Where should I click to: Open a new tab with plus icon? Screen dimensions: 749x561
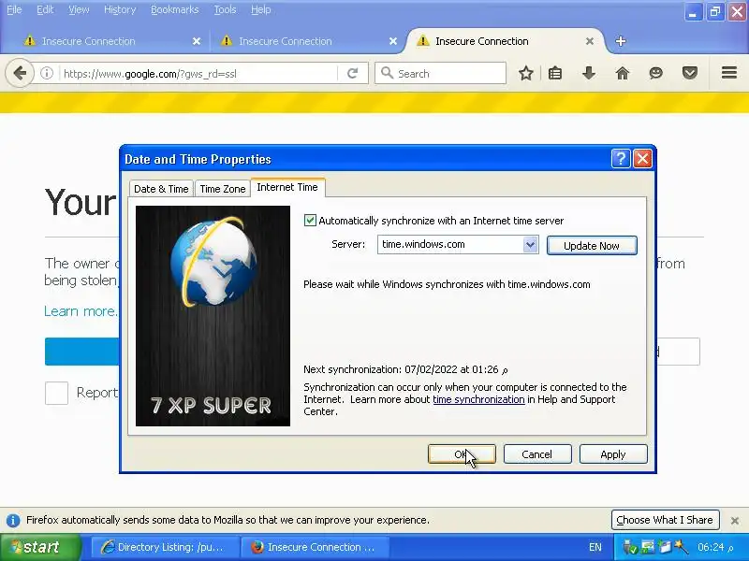(621, 41)
